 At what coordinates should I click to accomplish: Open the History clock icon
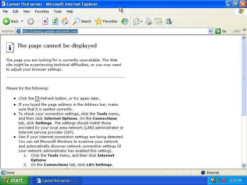125,21
